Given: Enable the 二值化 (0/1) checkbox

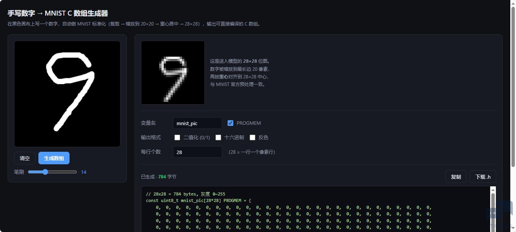Looking at the screenshot, I should (x=177, y=137).
